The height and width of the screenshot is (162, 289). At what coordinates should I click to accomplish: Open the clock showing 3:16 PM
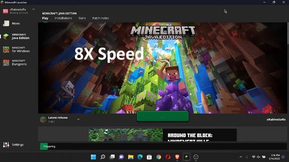point(274,157)
